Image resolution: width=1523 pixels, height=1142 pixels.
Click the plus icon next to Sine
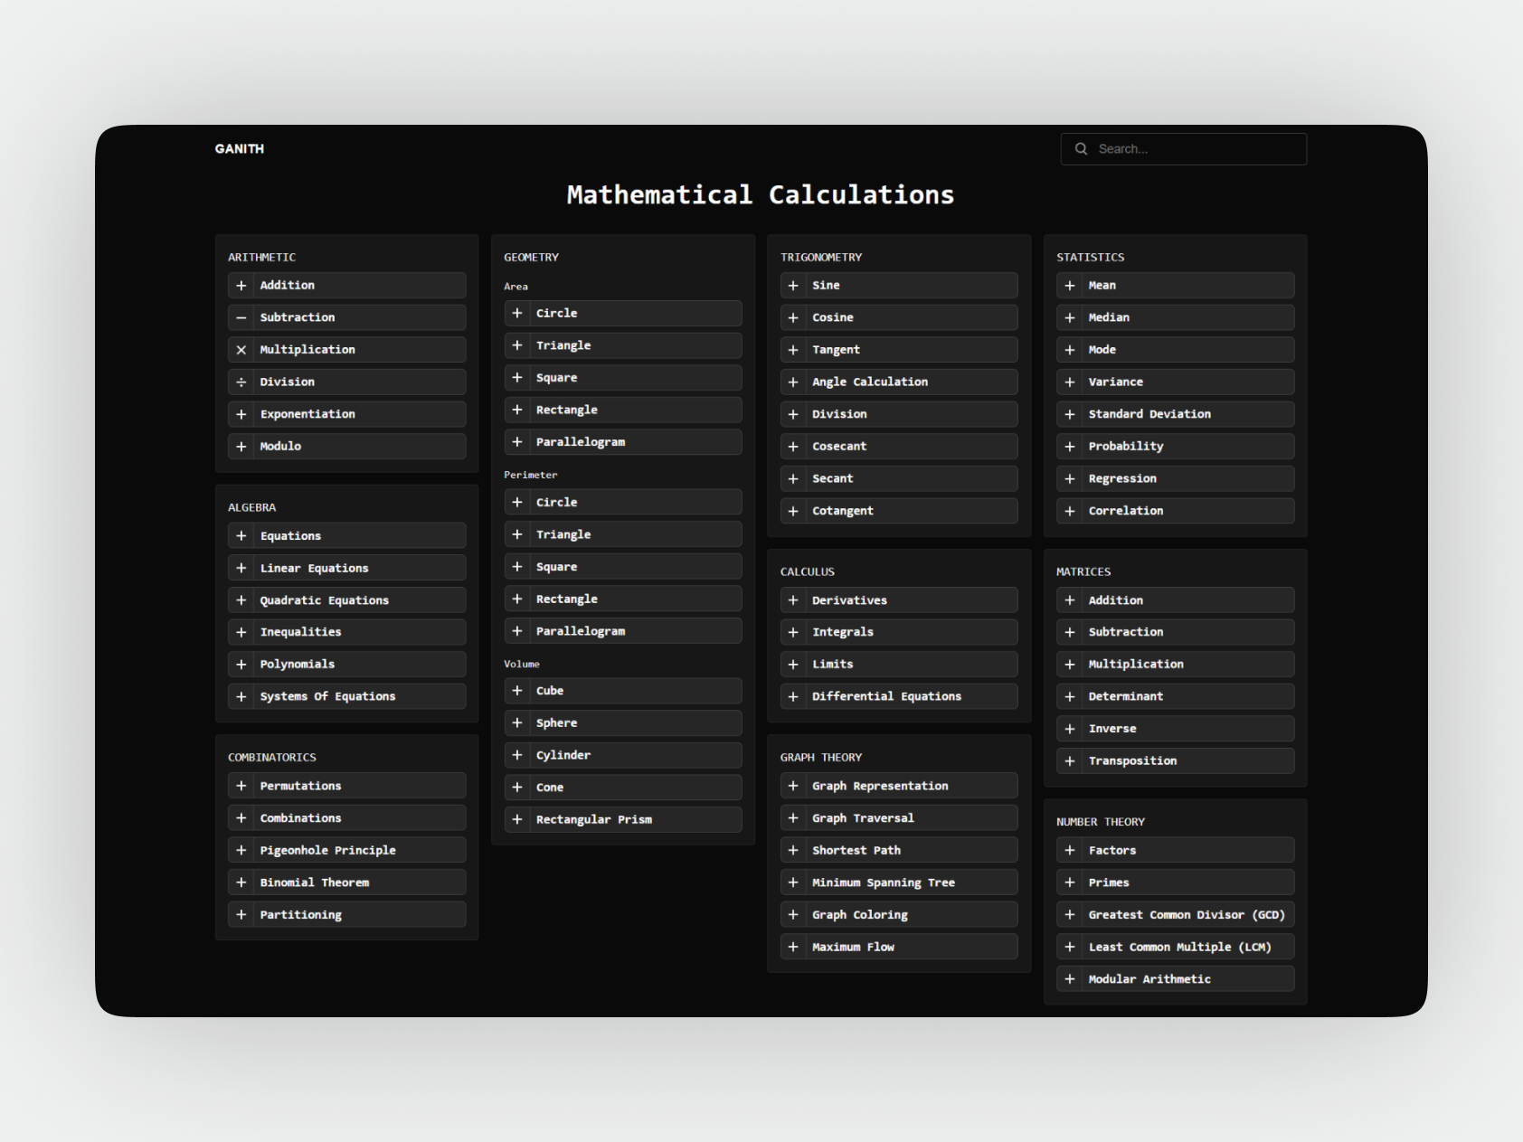coord(793,286)
